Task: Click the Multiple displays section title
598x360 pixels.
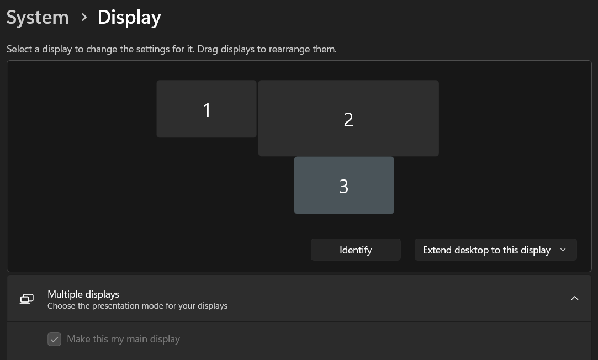Action: point(83,294)
